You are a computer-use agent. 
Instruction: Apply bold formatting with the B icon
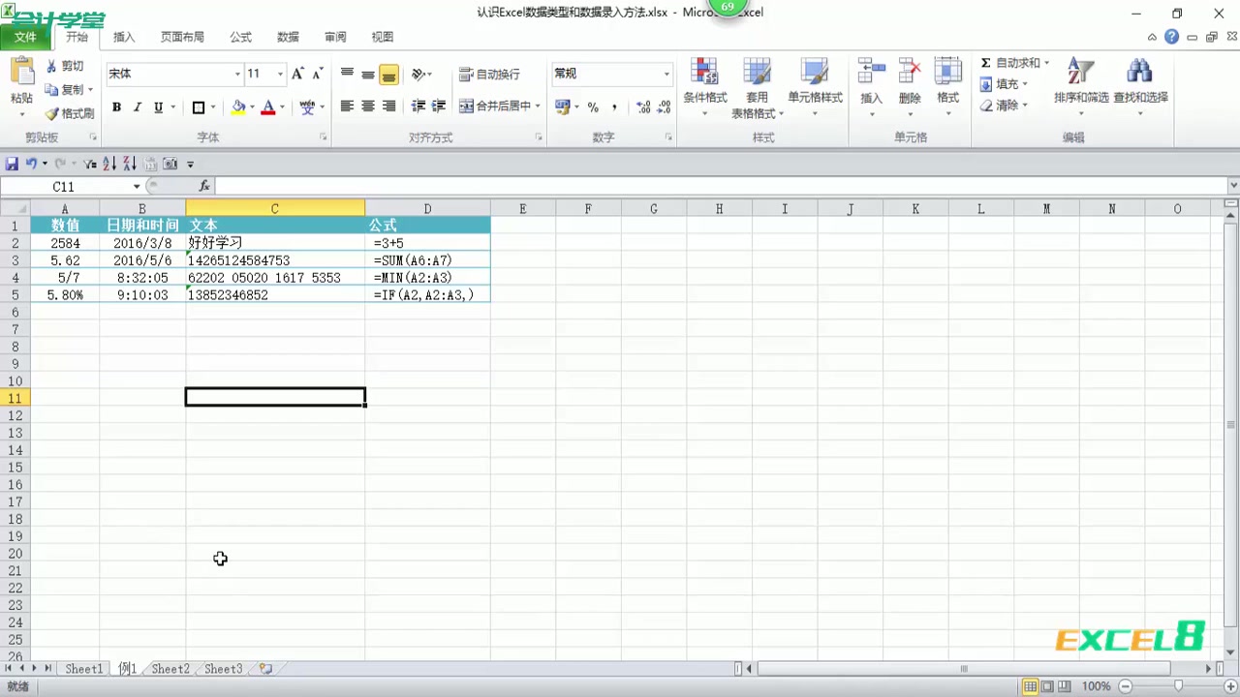pos(116,106)
